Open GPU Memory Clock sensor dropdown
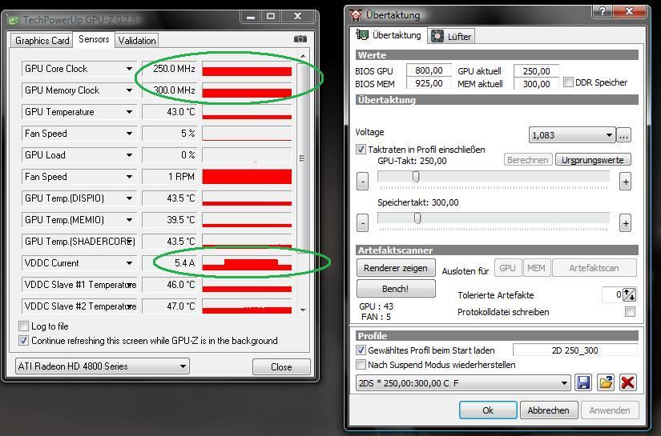 129,90
